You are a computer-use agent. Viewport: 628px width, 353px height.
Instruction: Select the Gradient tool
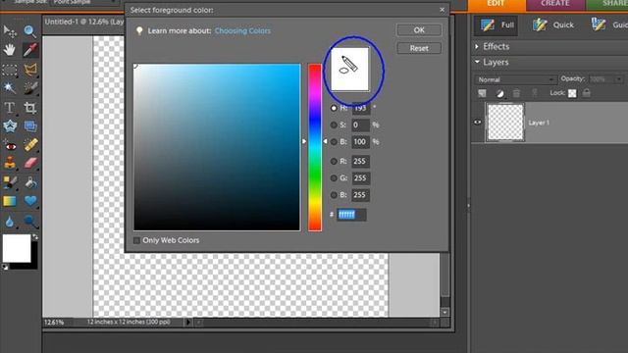10,200
